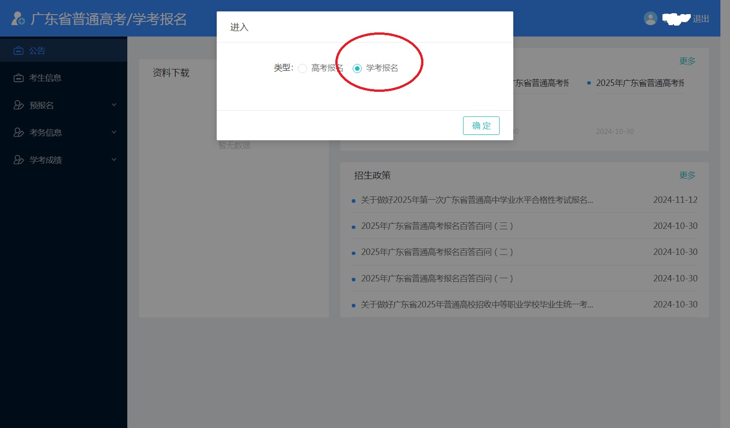Open 更多 link in 招生政策 panel
The height and width of the screenshot is (428, 730).
pos(688,175)
